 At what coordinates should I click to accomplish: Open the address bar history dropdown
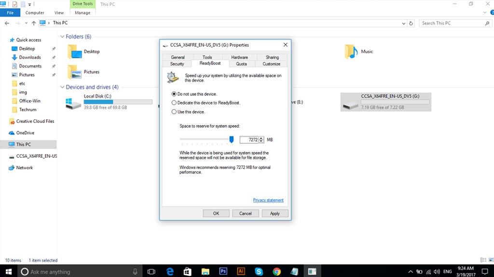click(403, 23)
